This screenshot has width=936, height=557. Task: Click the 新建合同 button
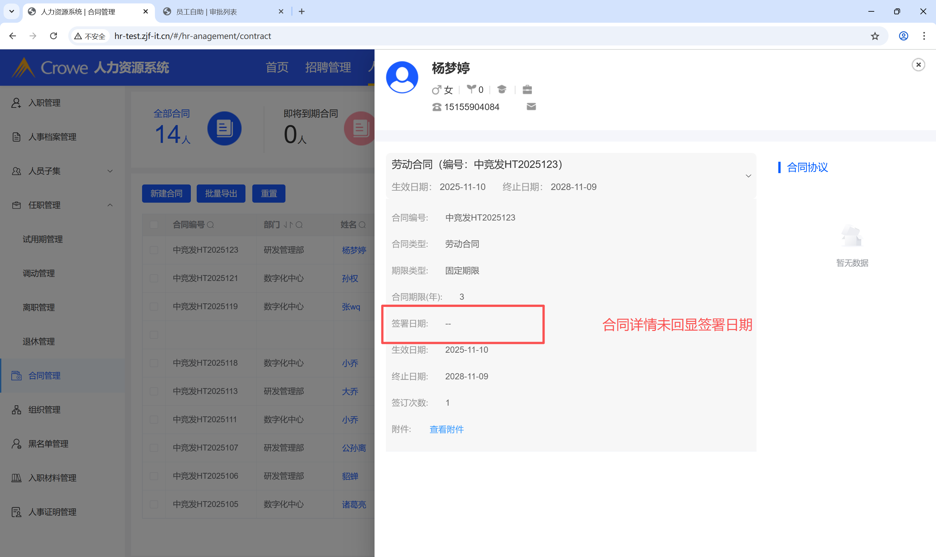[x=166, y=194]
